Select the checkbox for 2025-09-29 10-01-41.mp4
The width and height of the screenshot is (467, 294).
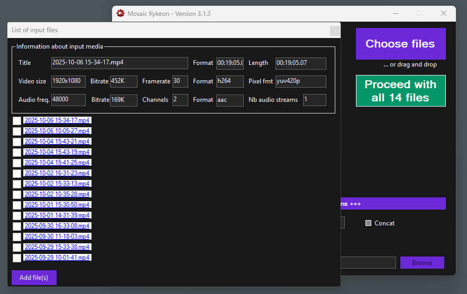point(17,258)
